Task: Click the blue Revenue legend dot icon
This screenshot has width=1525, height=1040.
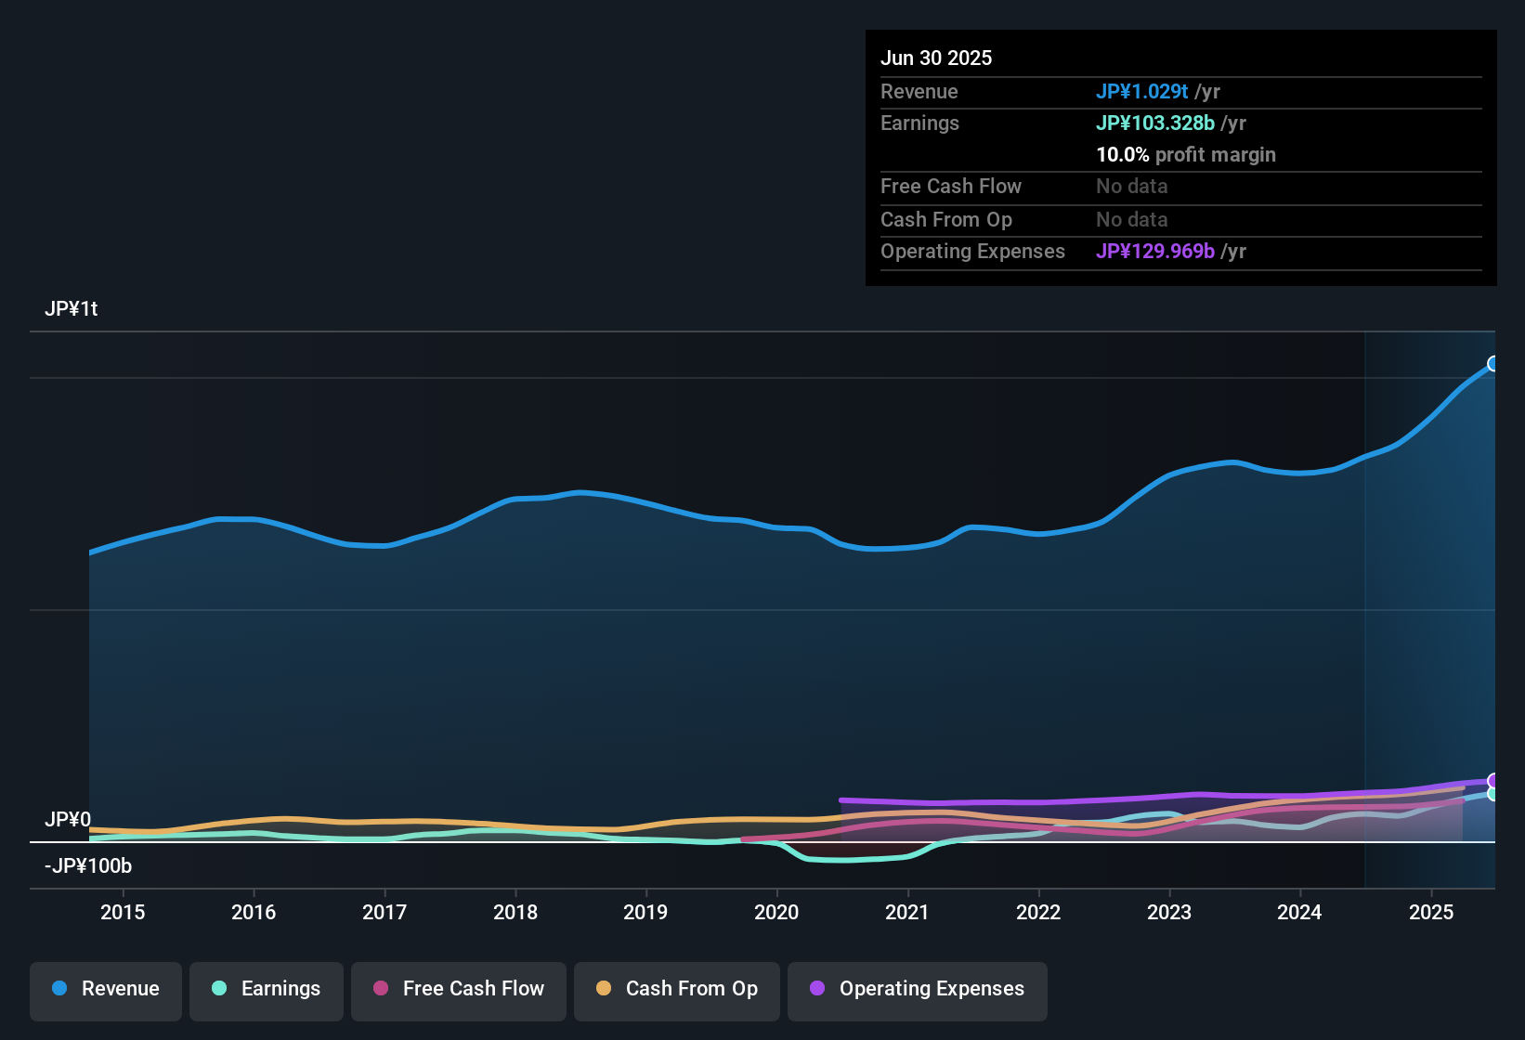Action: point(59,989)
